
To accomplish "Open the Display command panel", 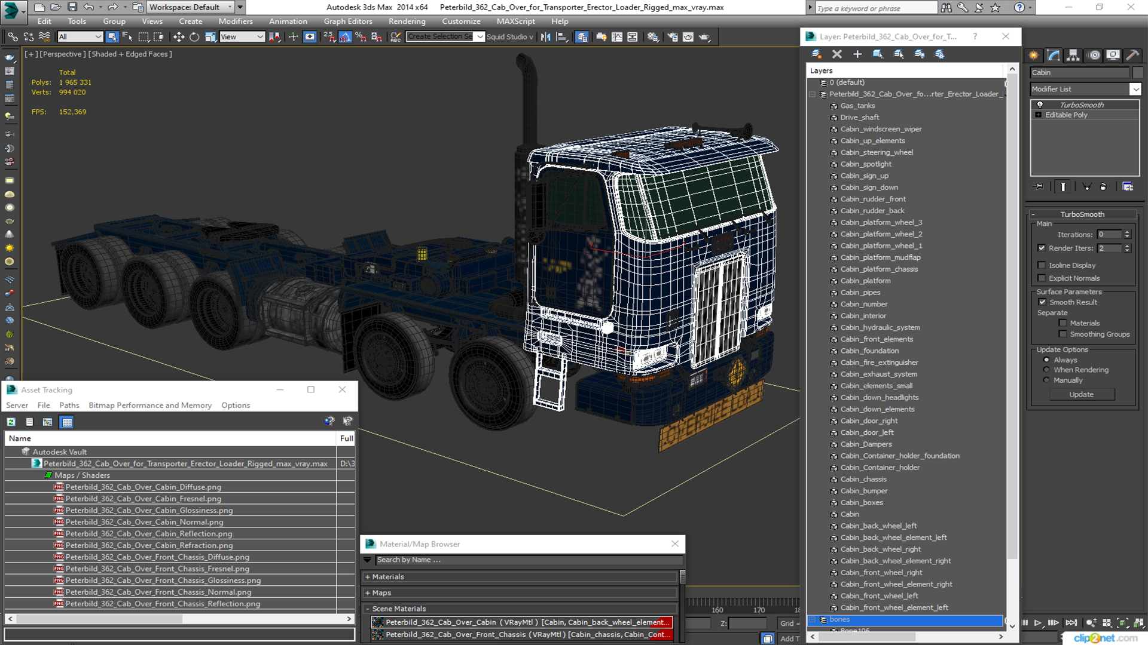I will [1113, 55].
